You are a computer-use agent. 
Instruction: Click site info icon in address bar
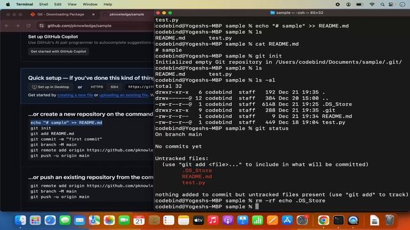[41, 26]
